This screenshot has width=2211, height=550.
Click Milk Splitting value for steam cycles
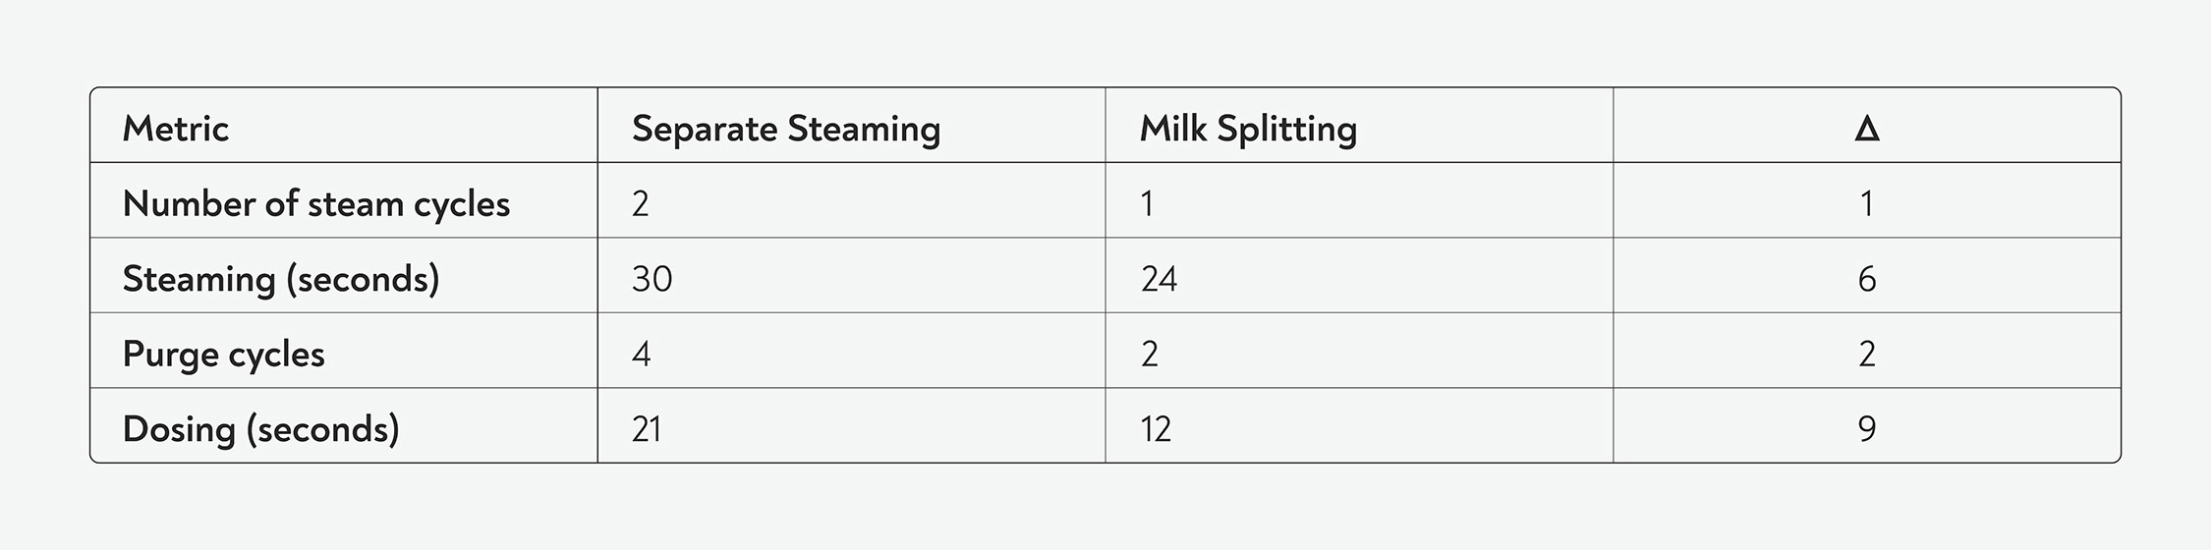pyautogui.click(x=1147, y=204)
